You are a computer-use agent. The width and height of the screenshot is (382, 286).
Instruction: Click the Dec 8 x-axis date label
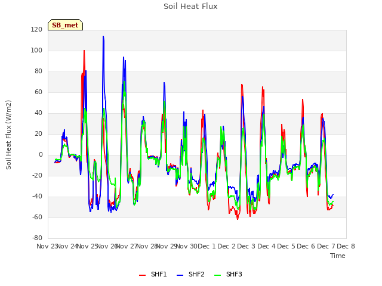coord(346,246)
